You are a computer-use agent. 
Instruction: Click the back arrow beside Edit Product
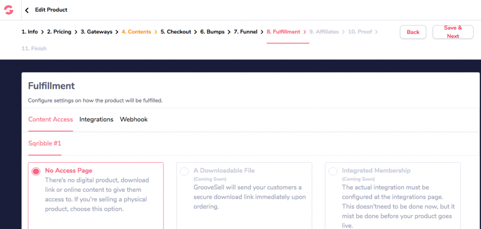point(27,10)
